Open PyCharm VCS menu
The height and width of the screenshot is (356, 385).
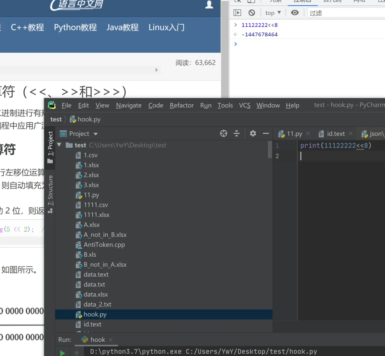pos(245,105)
